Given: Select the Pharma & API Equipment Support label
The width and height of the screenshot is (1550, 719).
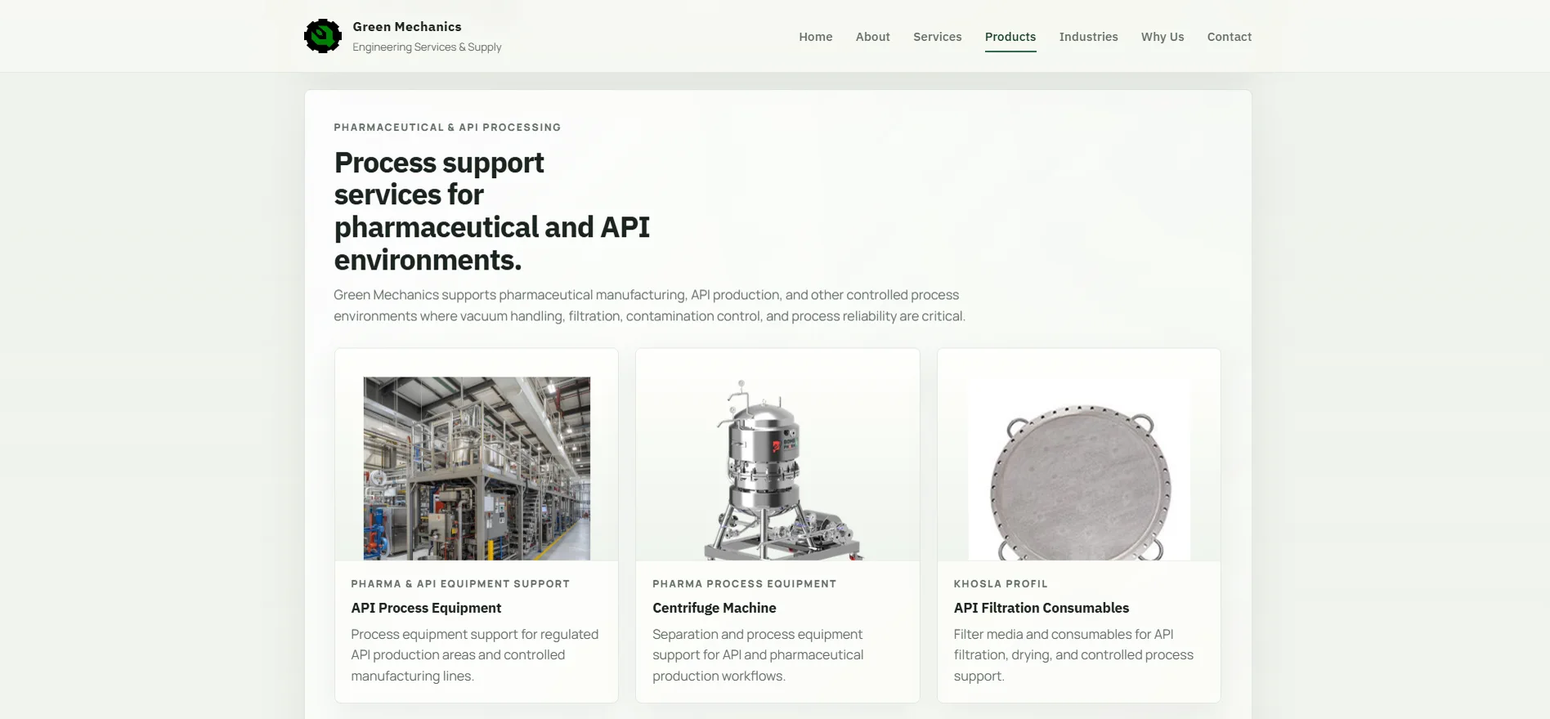Looking at the screenshot, I should coord(460,584).
